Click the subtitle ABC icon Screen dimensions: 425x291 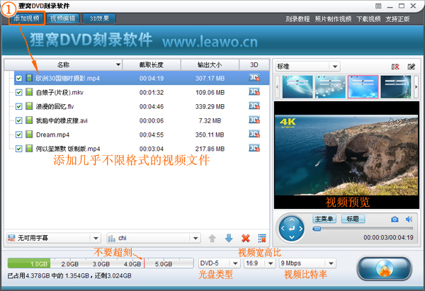[x=11, y=238]
